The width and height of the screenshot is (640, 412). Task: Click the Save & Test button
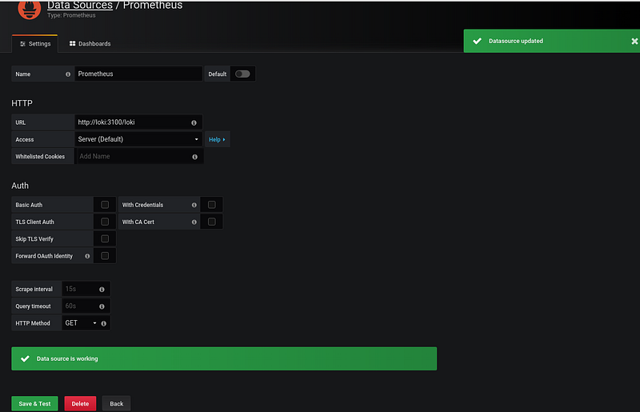pyautogui.click(x=34, y=403)
